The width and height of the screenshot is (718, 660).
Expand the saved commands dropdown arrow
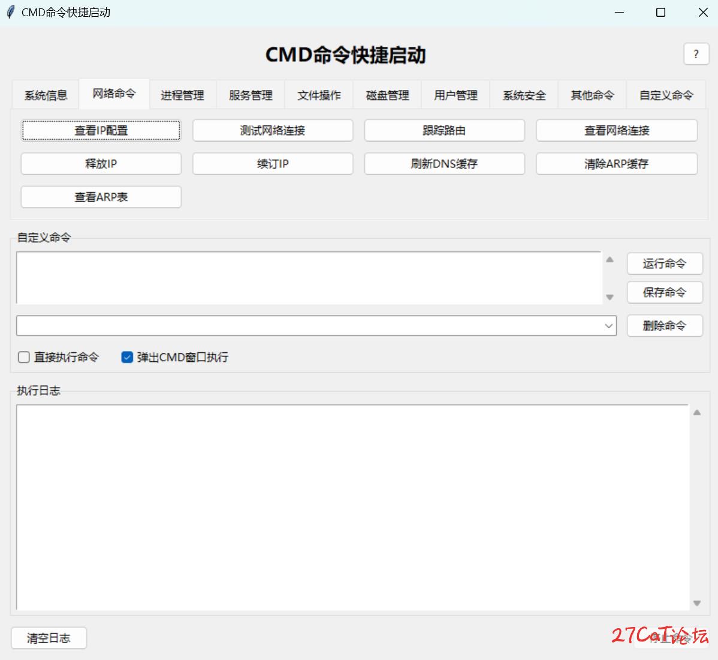(609, 326)
